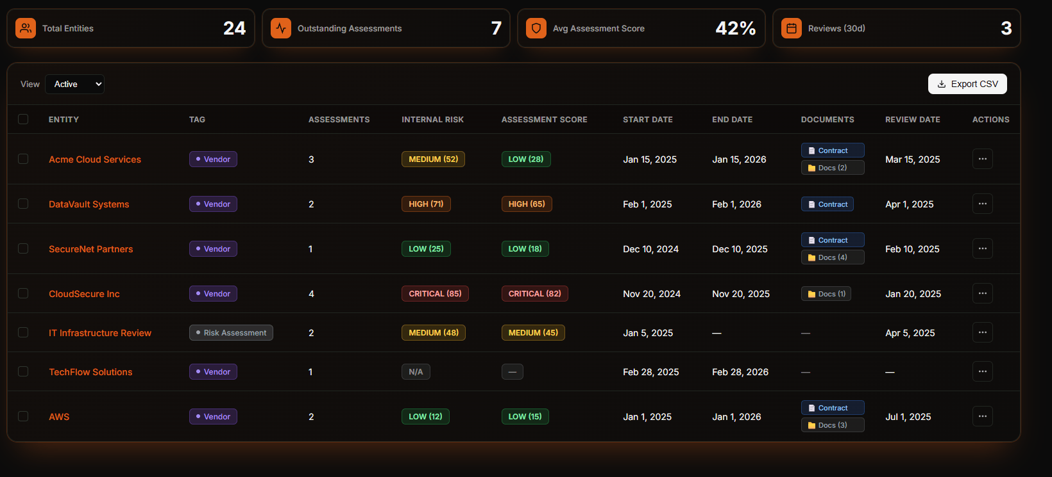The image size is (1052, 477).
Task: Click the MEDIUM (45) assessment score badge
Action: coord(533,332)
